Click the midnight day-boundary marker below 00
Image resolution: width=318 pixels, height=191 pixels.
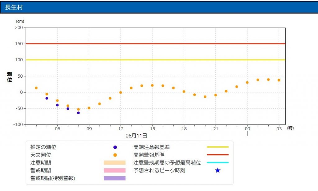[x=247, y=134]
